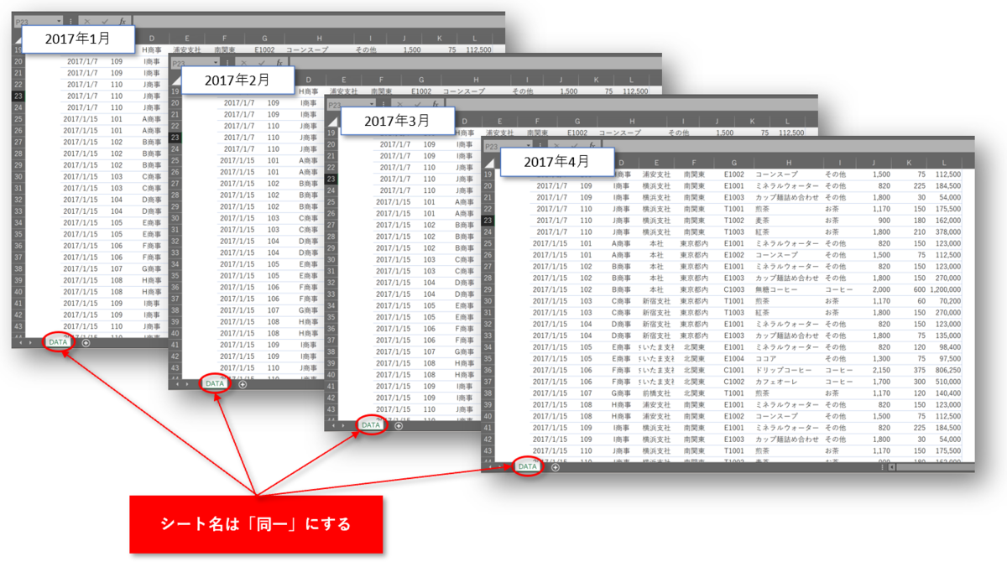Add a new sheet in the February window

pos(243,384)
